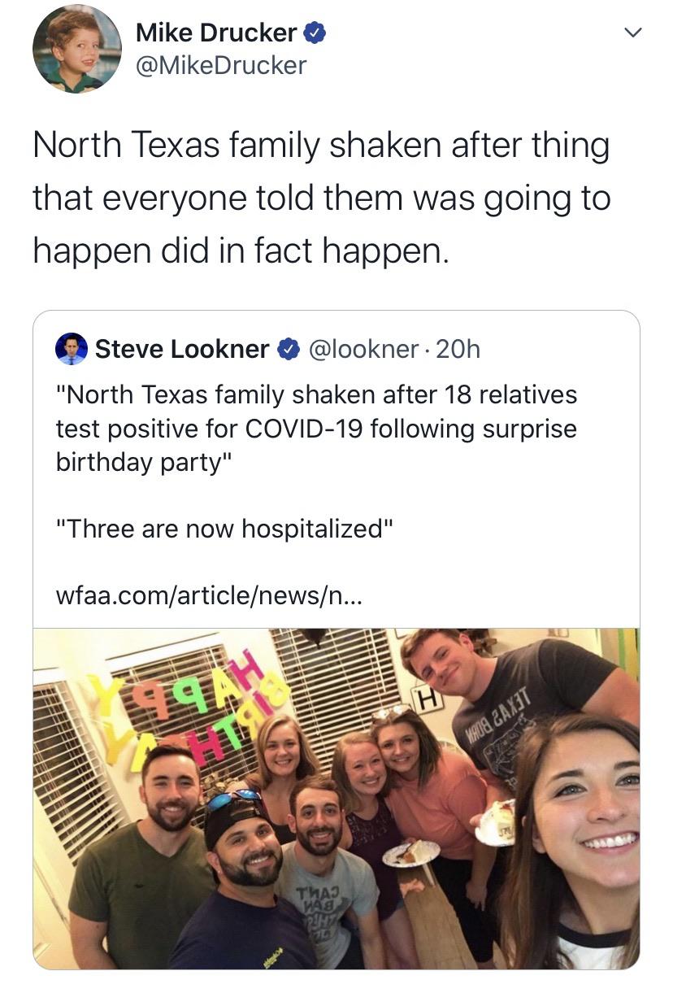Open the birthday party group photo
The width and height of the screenshot is (673, 993).
(336, 798)
